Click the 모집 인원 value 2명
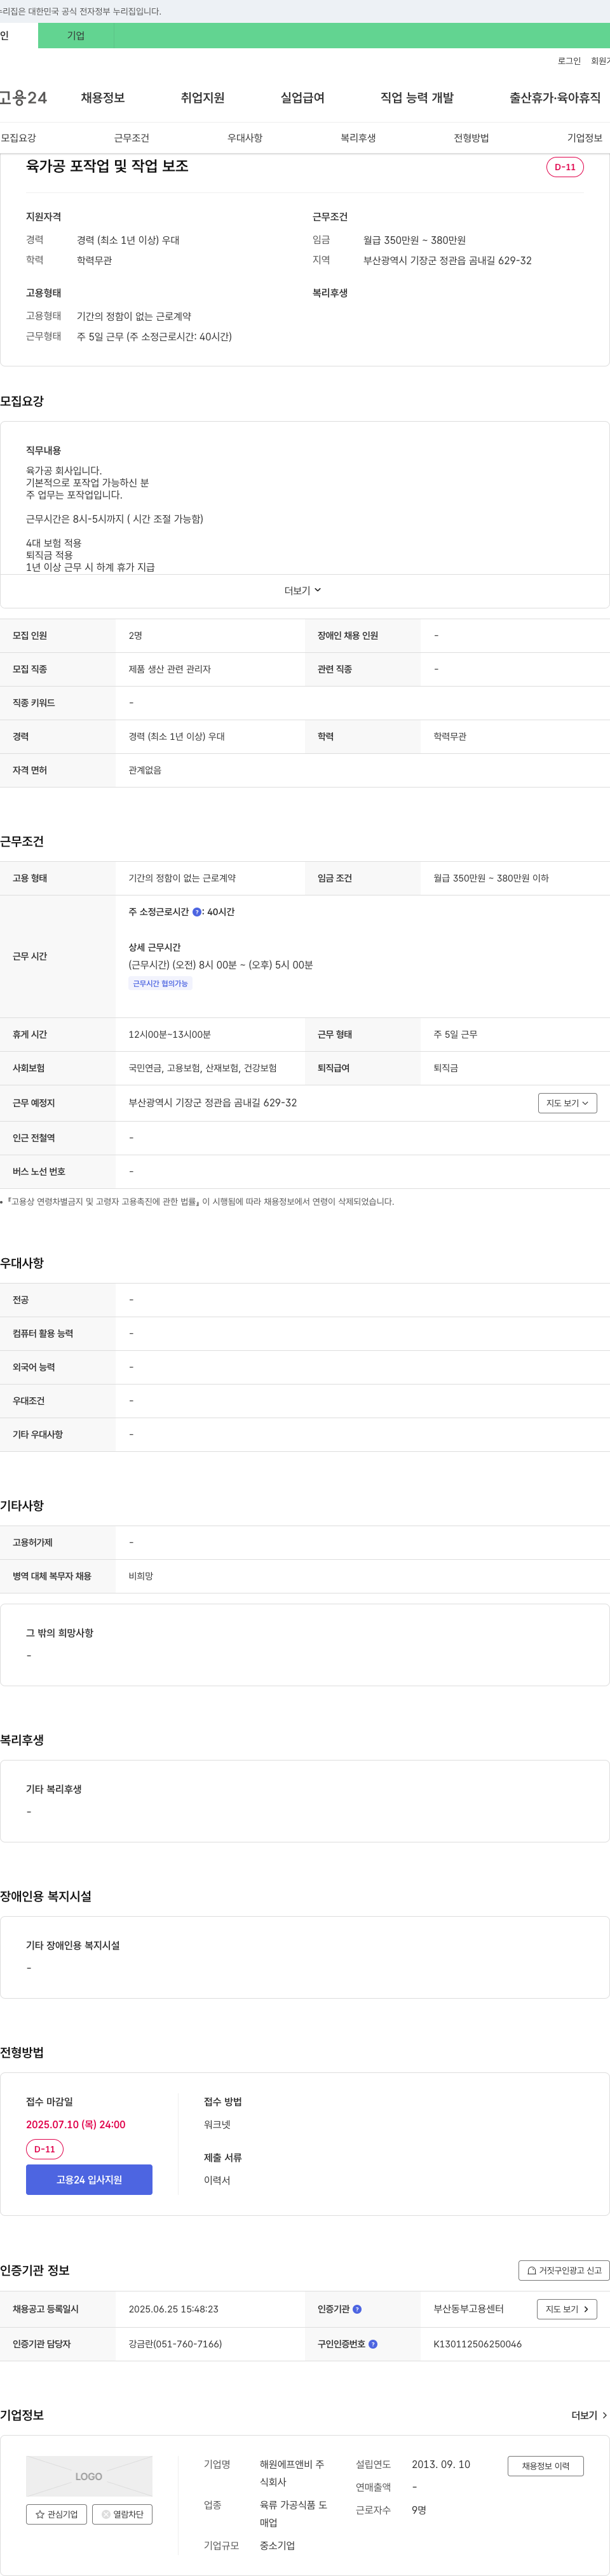The width and height of the screenshot is (610, 2576). click(x=135, y=635)
